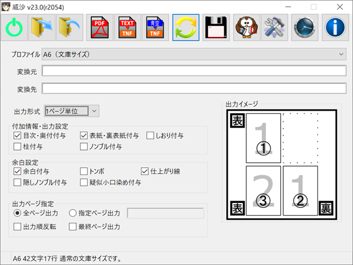This screenshot has height=265, width=353.
Task: Click the 変換先 input field
Action: click(194, 88)
